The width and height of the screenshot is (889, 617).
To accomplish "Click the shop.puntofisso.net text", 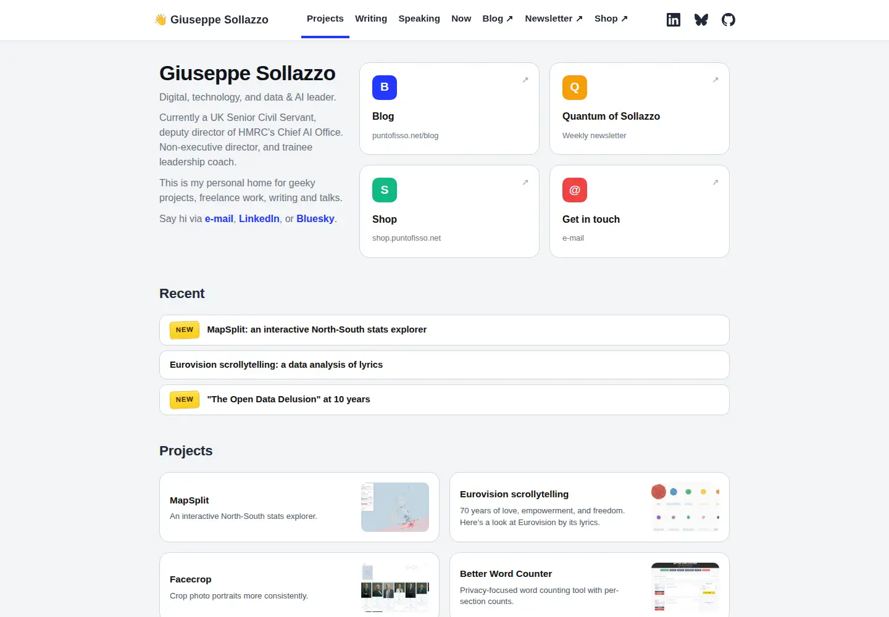I will tap(406, 238).
